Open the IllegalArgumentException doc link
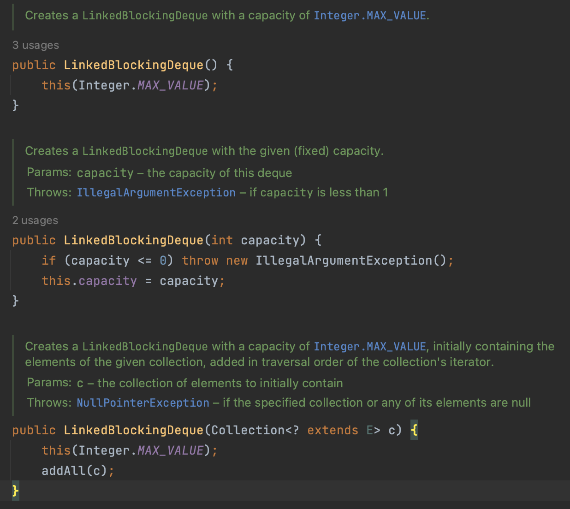Image resolution: width=570 pixels, height=509 pixels. (156, 193)
